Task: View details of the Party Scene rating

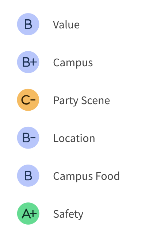Action: coord(28,100)
